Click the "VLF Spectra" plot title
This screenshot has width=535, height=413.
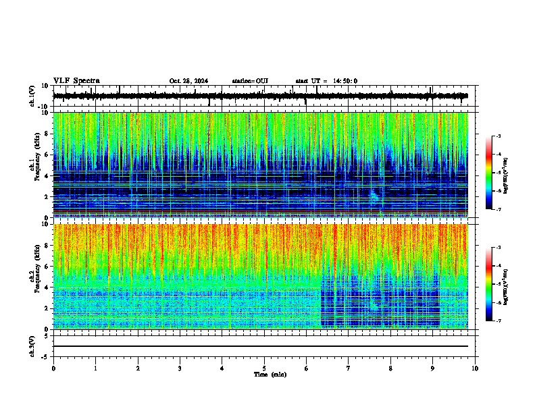[x=76, y=81]
